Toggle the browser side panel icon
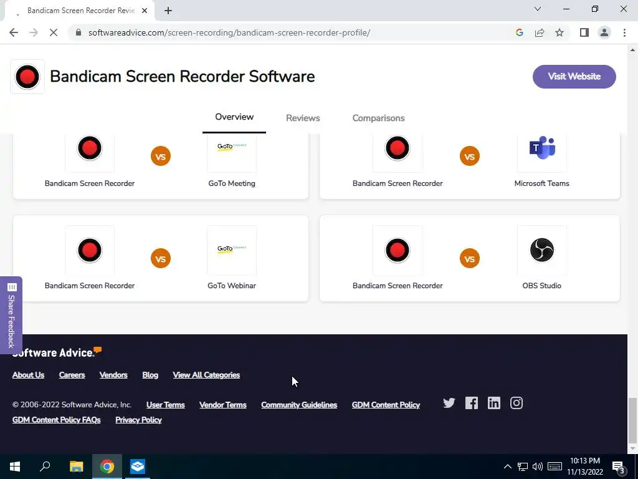This screenshot has height=479, width=638. 584,32
